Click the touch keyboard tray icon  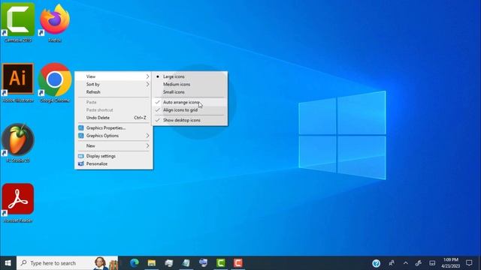[432, 263]
